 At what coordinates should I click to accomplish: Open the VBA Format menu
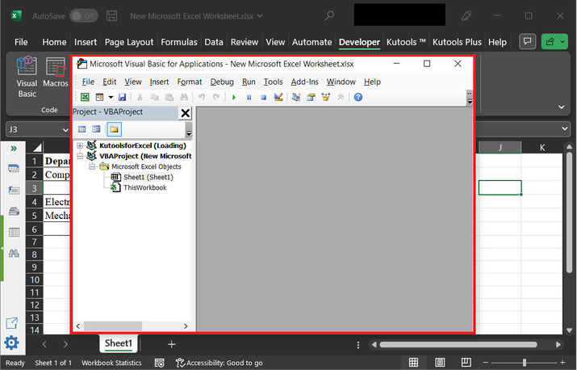click(x=190, y=82)
